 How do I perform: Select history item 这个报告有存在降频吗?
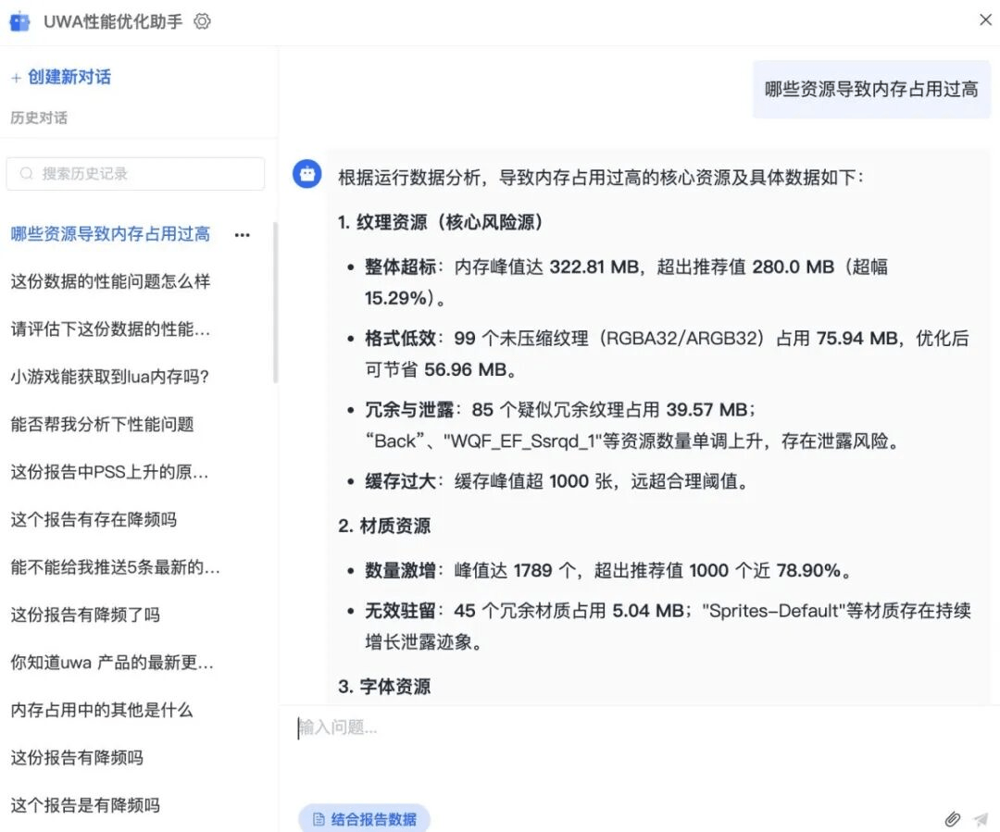(94, 519)
